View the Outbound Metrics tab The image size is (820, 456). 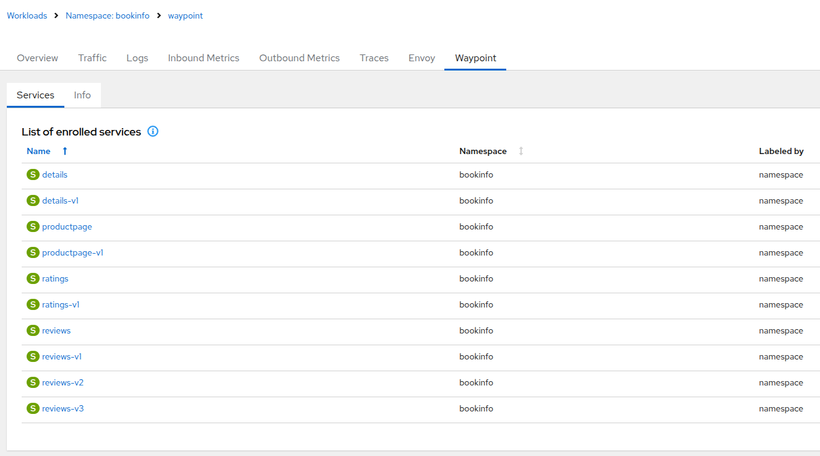tap(299, 58)
